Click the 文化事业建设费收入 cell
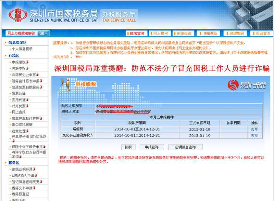Viewport: 274px width, 201px height. (x=78, y=135)
